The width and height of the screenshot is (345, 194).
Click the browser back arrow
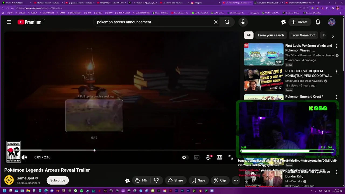click(x=2, y=8)
